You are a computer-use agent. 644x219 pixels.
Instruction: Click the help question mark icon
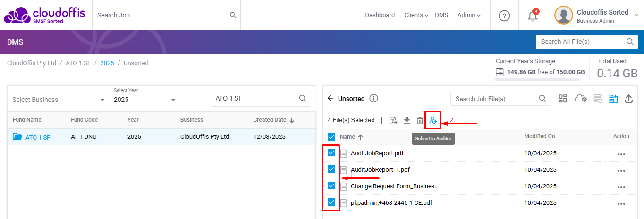point(504,16)
